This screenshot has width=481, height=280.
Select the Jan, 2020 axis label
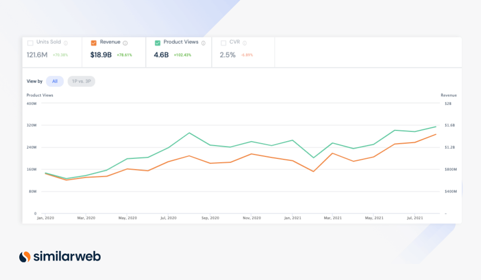click(45, 218)
